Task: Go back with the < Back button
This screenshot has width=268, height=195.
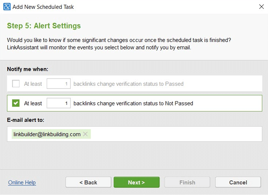Action: (x=88, y=182)
